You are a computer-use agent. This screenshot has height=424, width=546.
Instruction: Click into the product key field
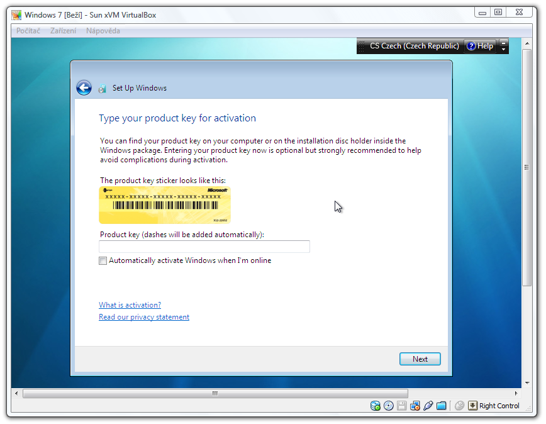click(204, 247)
